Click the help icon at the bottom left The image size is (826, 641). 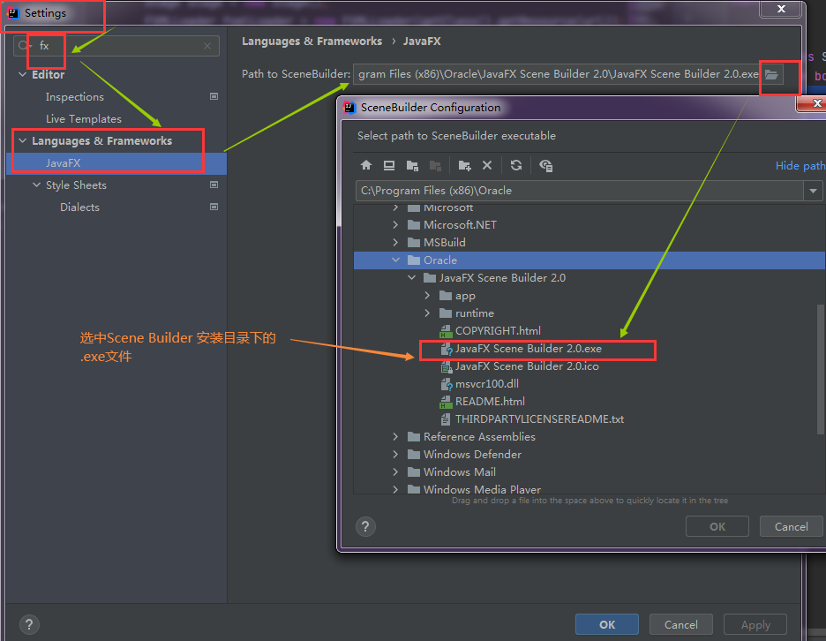click(29, 624)
